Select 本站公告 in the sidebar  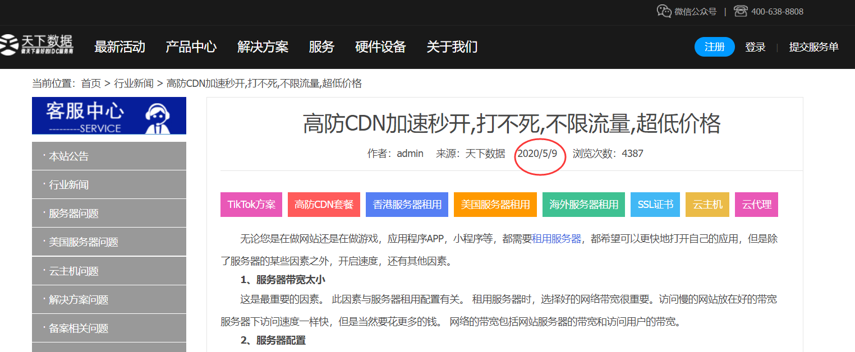[x=69, y=156]
